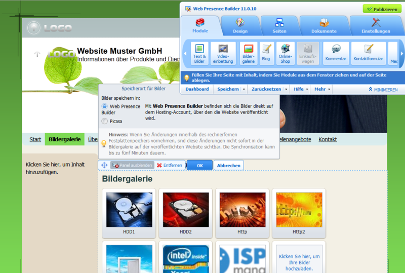This screenshot has width=405, height=273.
Task: Collapse the panel with MINIMIEREN
Action: [383, 90]
